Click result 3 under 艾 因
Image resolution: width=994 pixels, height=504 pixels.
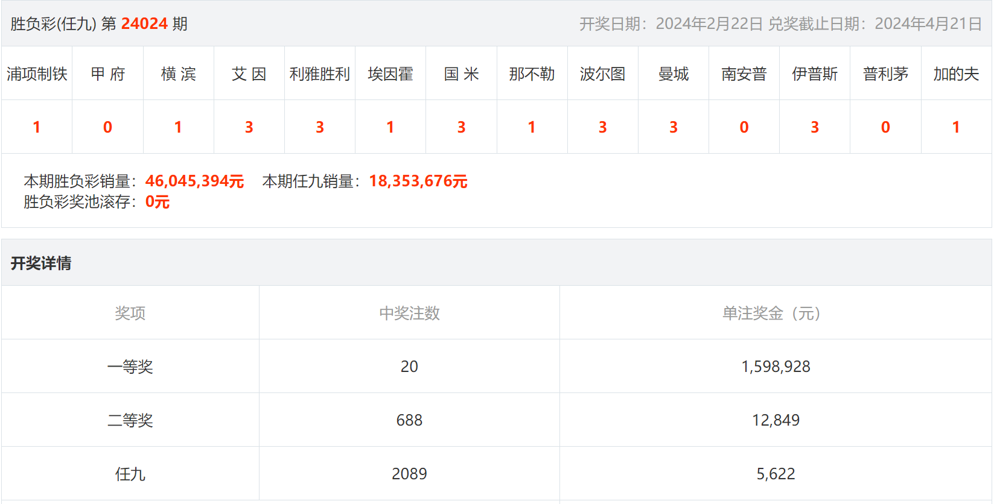pos(249,127)
